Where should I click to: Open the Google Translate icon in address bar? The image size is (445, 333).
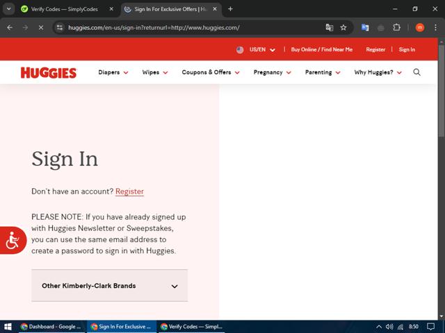click(329, 28)
